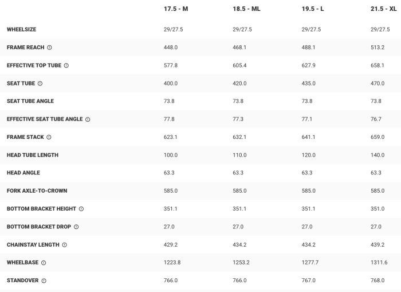Click the Head Angle row label
This screenshot has width=401, height=292.
(23, 173)
